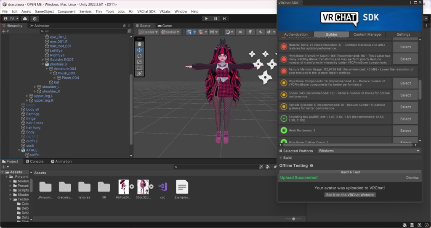
Task: Select the Hand view tool
Action: [x=139, y=44]
